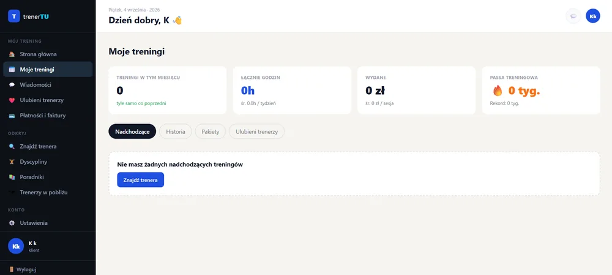Click the K k klient profile block
This screenshot has height=275, width=612.
[48, 246]
